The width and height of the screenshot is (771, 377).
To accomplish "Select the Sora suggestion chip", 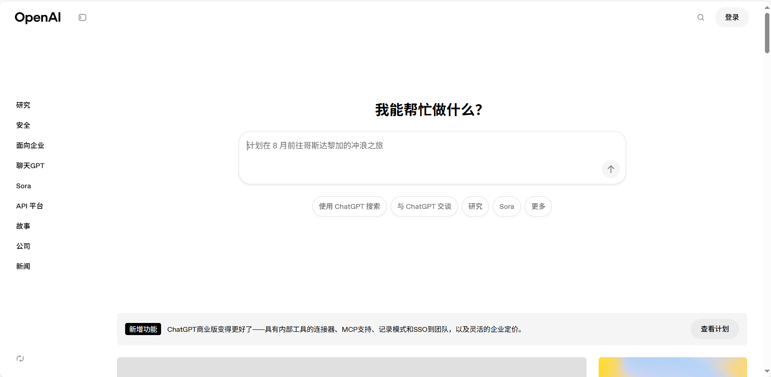I will 506,206.
